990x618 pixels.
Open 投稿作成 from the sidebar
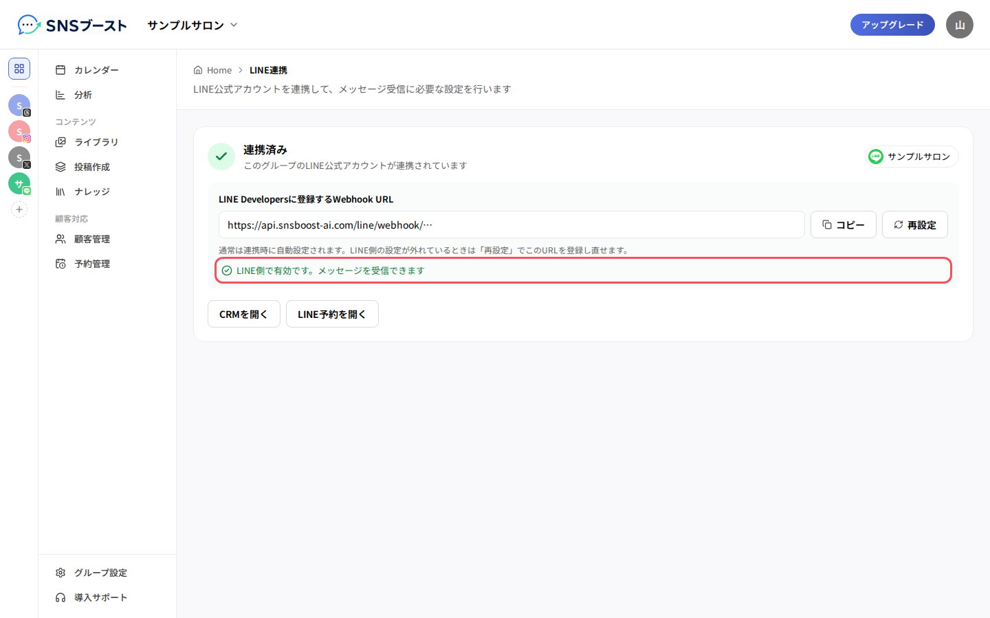[x=107, y=167]
